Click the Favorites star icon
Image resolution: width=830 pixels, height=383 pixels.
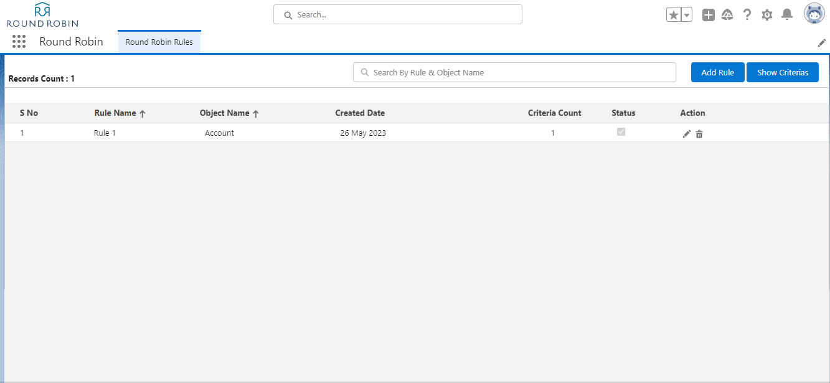coord(673,15)
